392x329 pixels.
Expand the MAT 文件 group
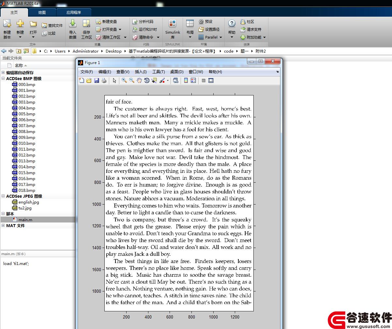pos(3,225)
